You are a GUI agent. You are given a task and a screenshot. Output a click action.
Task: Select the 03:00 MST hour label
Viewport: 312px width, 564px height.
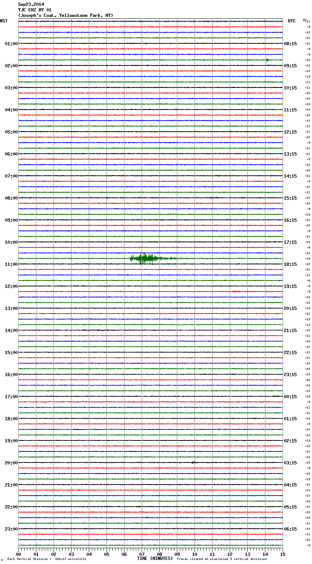click(11, 88)
